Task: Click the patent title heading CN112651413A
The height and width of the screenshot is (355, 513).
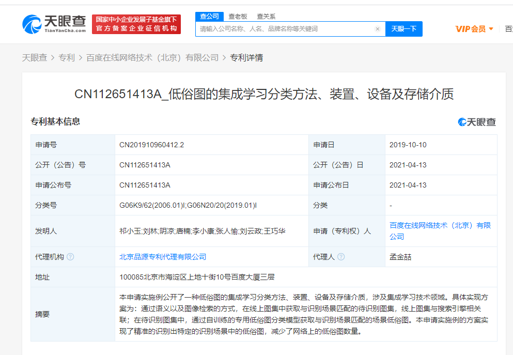Action: [x=263, y=94]
